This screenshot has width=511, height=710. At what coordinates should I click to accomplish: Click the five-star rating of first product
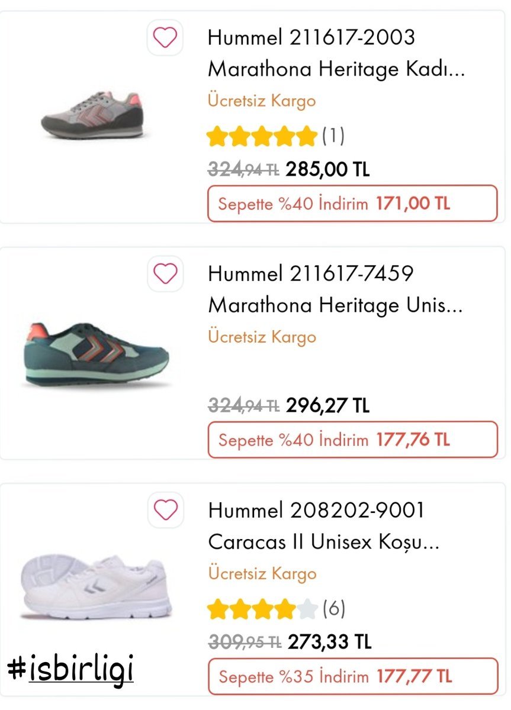(262, 137)
